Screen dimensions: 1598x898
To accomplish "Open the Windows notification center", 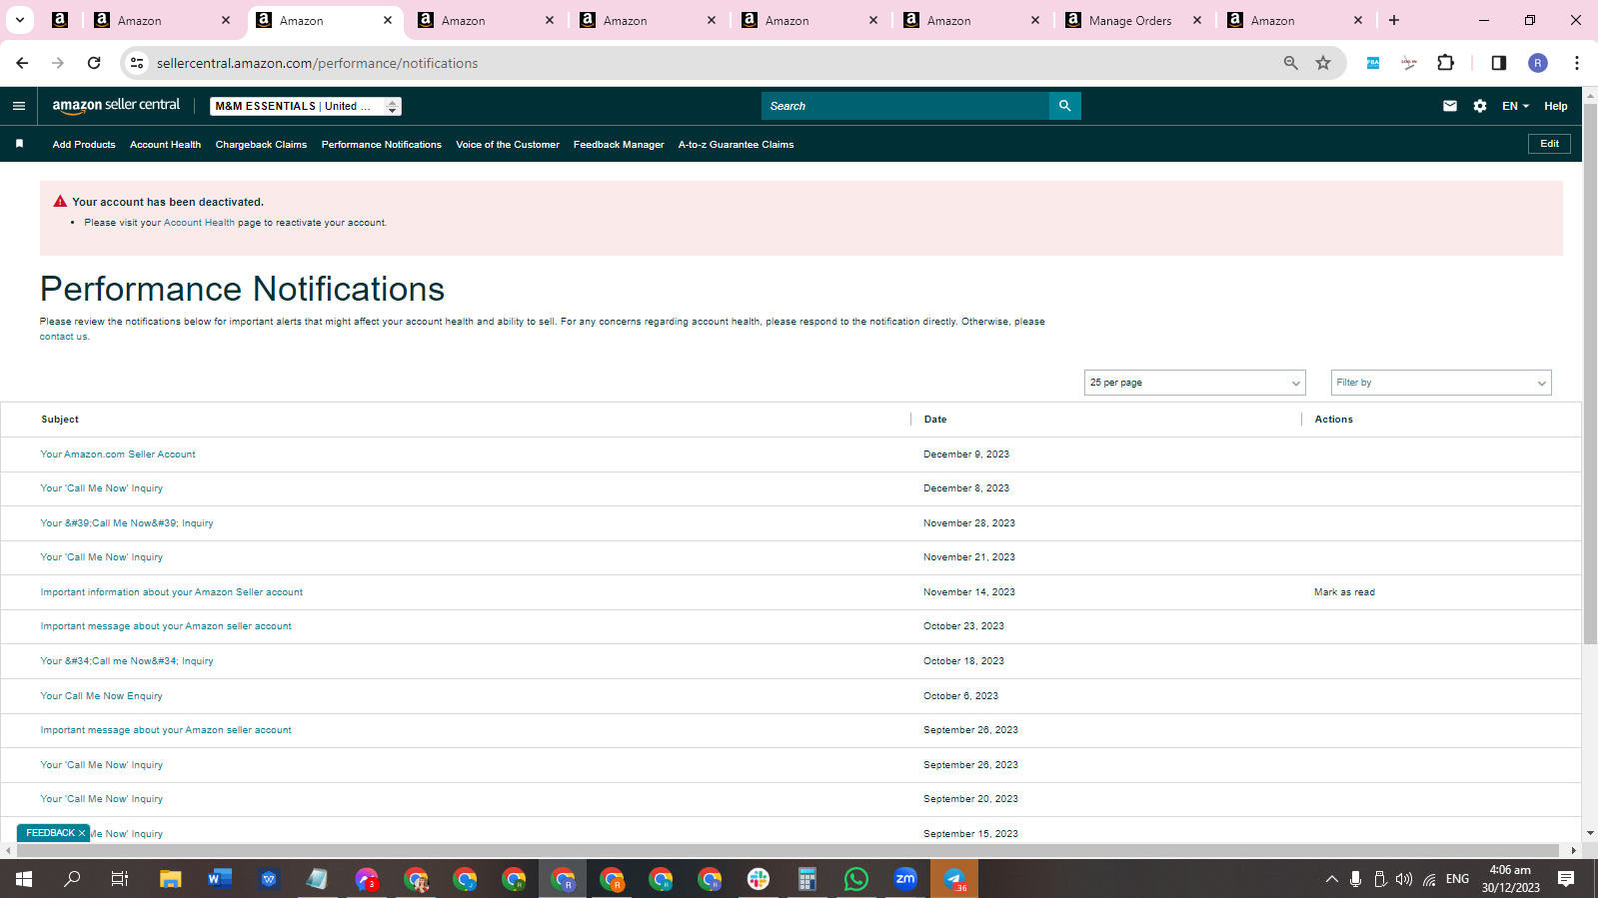I will click(x=1566, y=879).
